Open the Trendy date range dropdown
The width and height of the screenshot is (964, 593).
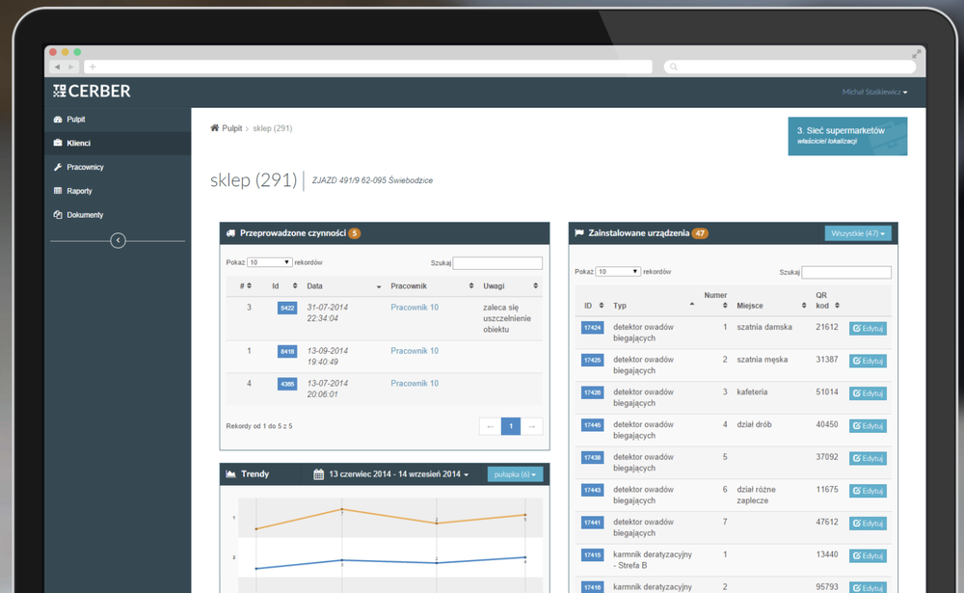398,474
